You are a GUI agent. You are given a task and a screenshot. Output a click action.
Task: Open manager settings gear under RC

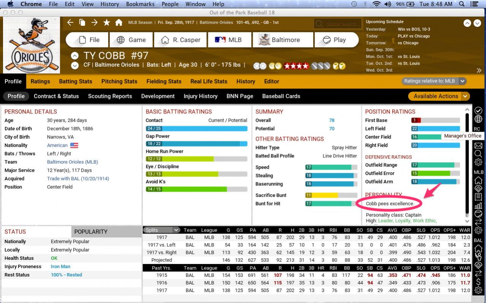pos(478,162)
